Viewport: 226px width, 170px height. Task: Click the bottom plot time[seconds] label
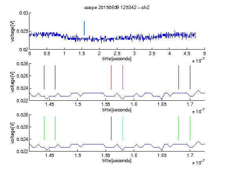[117, 161]
